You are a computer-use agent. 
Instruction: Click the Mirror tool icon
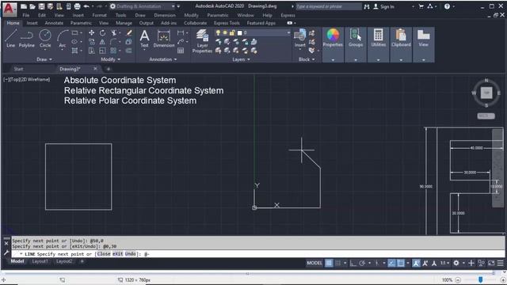pyautogui.click(x=102, y=42)
